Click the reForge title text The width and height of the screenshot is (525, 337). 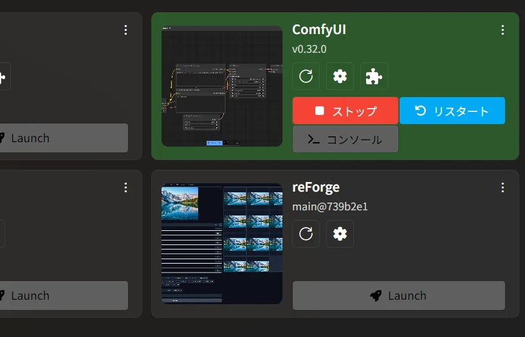pyautogui.click(x=316, y=187)
